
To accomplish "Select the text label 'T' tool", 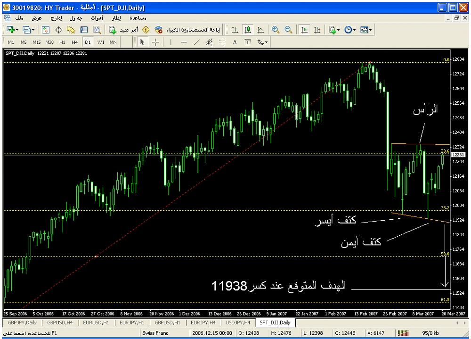I will pos(248,42).
